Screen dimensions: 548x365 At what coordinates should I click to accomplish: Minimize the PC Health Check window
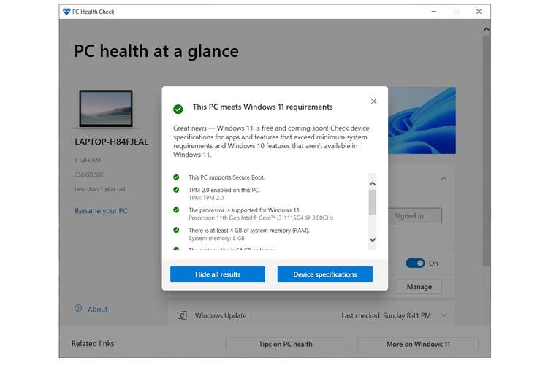(x=434, y=12)
